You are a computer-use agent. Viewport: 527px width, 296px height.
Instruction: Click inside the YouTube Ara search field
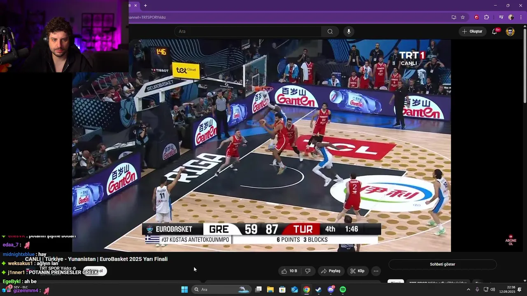coord(248,32)
